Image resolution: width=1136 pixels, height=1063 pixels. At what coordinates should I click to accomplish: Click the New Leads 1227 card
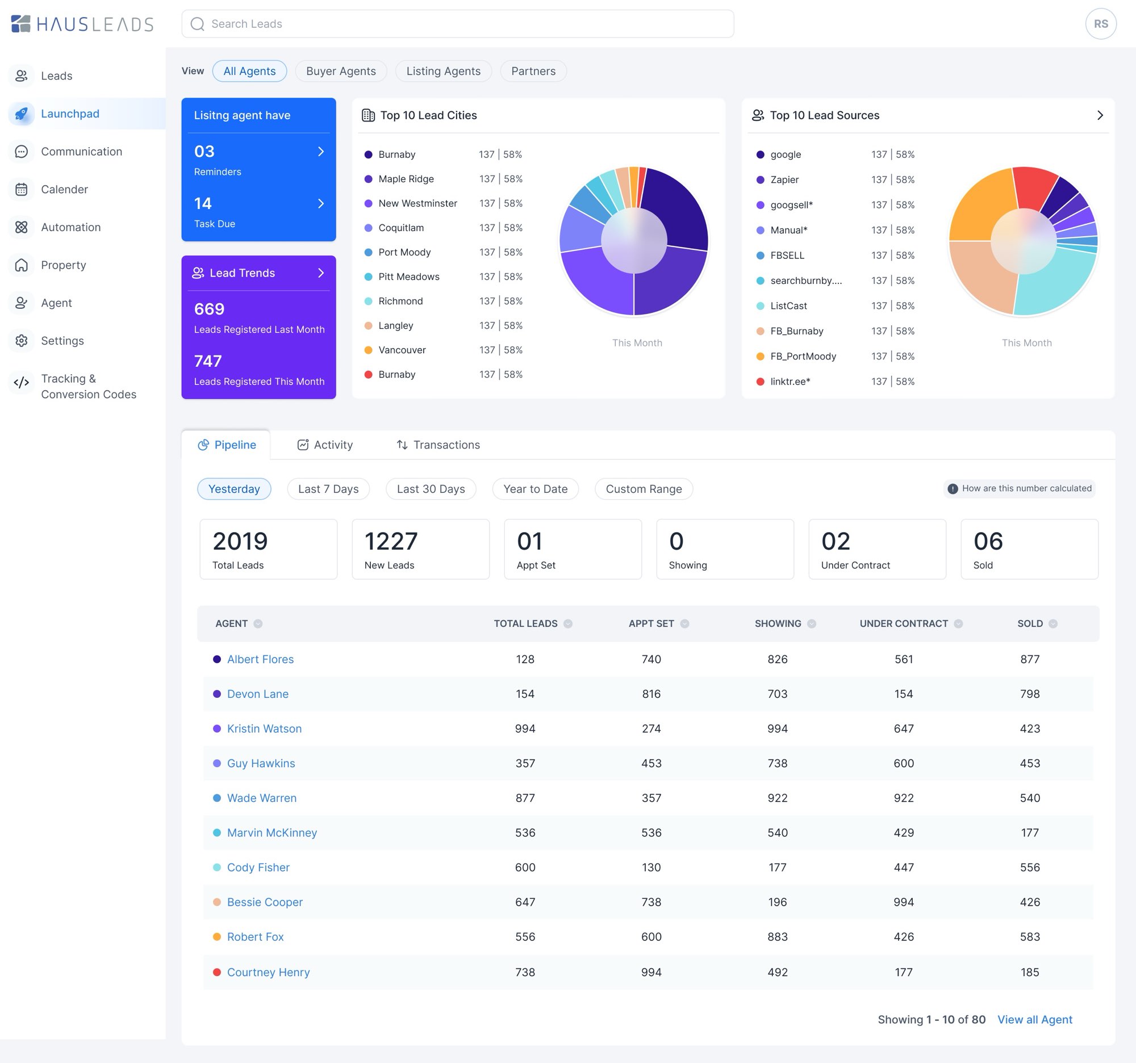pyautogui.click(x=420, y=549)
